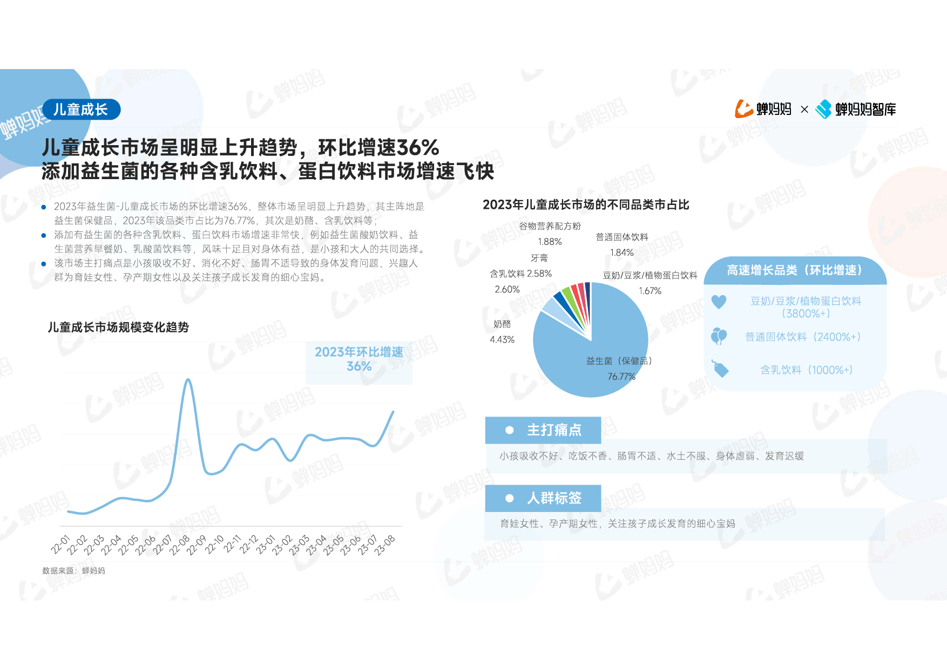The width and height of the screenshot is (947, 669).
Task: Click the 22-01 x-axis label
Action: tap(60, 545)
